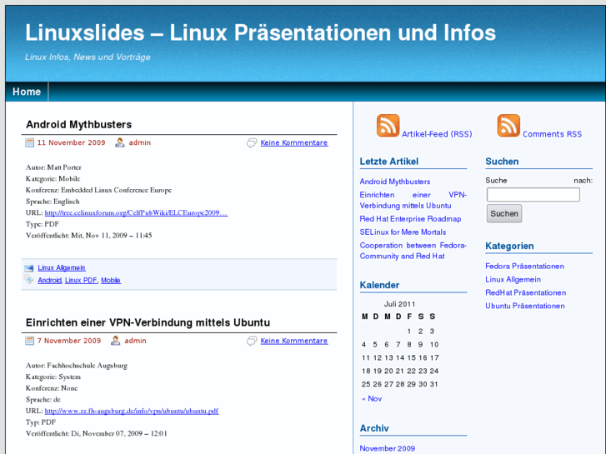Click day 15 in the calendar
This screenshot has height=454, width=606.
click(411, 358)
